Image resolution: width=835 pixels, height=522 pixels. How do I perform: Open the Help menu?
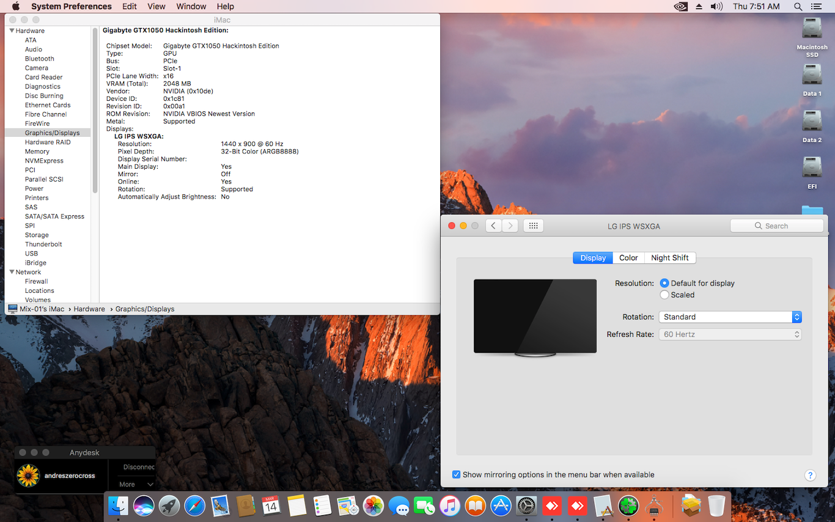pyautogui.click(x=226, y=7)
